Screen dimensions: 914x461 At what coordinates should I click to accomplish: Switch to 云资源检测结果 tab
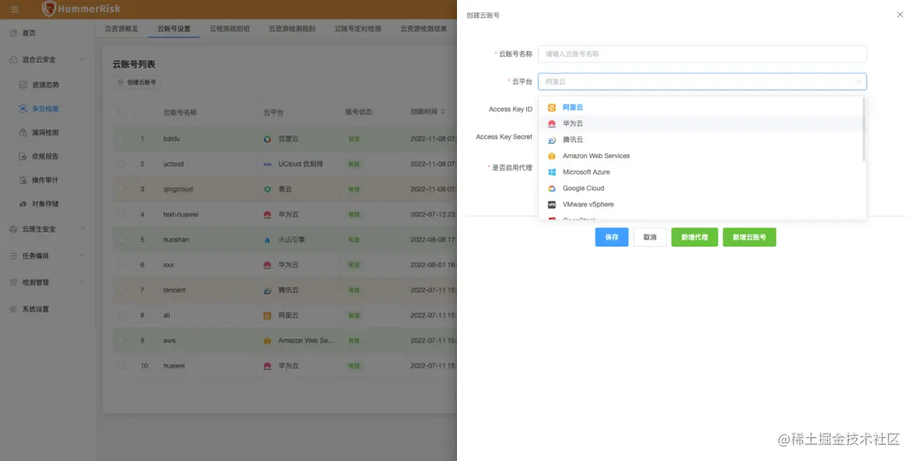tap(423, 29)
